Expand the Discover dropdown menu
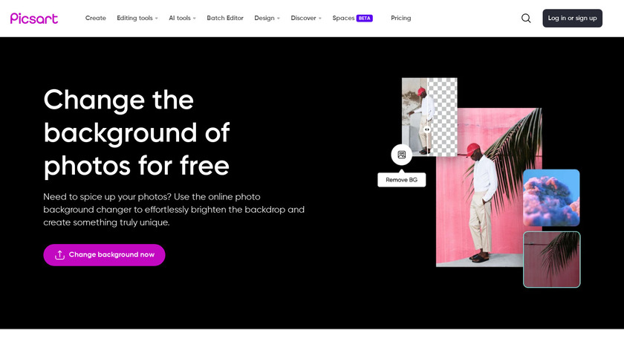The width and height of the screenshot is (624, 351). (306, 19)
